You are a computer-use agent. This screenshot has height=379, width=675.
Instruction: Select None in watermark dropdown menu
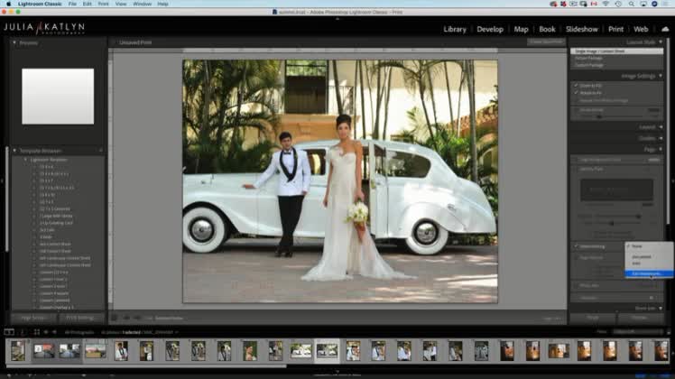click(649, 246)
